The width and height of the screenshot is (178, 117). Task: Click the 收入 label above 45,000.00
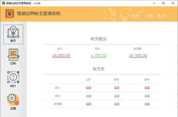click(60, 49)
